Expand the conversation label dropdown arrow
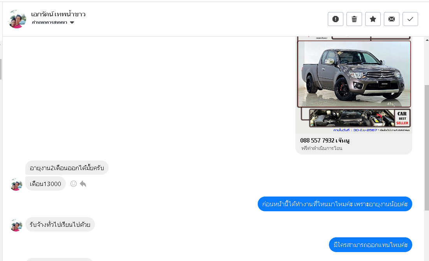 [x=72, y=23]
